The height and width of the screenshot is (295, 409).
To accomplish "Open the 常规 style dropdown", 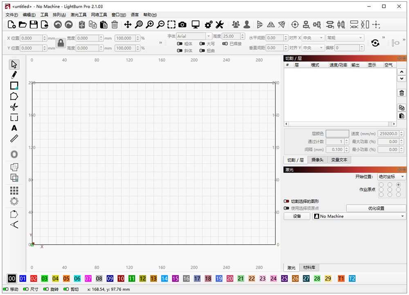I will (x=345, y=38).
